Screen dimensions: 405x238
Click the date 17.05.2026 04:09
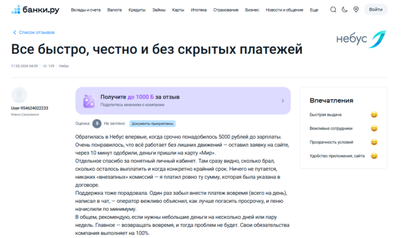pyautogui.click(x=24, y=66)
